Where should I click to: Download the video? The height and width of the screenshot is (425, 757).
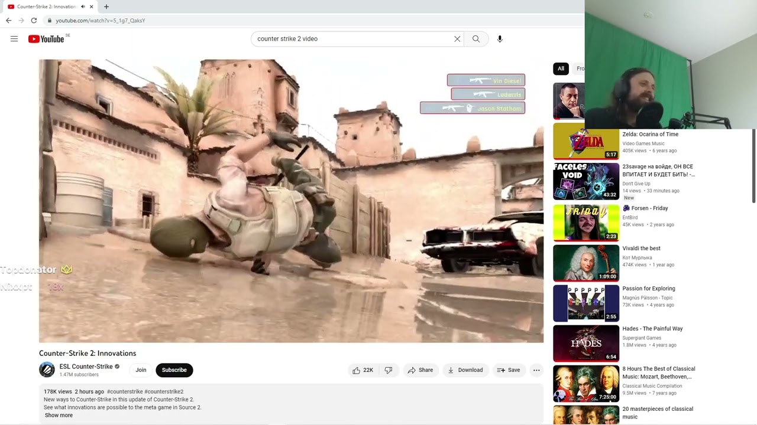pyautogui.click(x=465, y=370)
